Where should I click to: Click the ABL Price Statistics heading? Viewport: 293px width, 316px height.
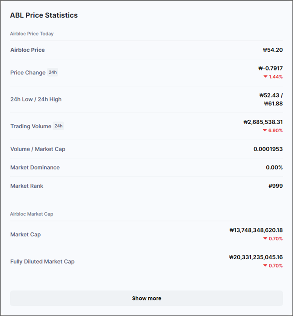tap(44, 15)
